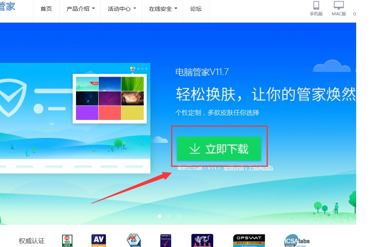
Task: Click the AV-TEST certification badge
Action: (134, 240)
